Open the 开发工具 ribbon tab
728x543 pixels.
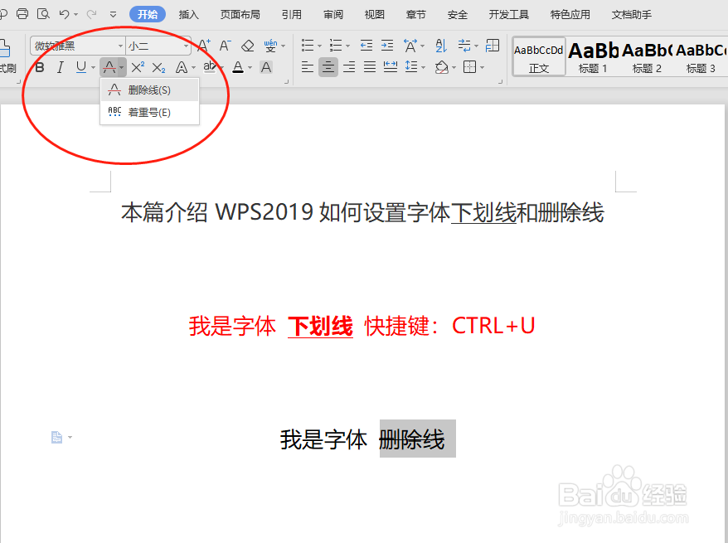click(x=509, y=15)
